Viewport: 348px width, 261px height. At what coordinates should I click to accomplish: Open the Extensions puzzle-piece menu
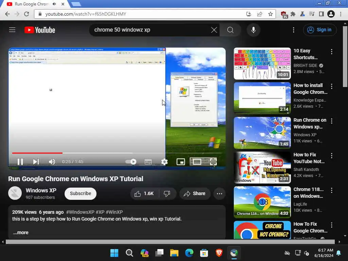tap(293, 14)
